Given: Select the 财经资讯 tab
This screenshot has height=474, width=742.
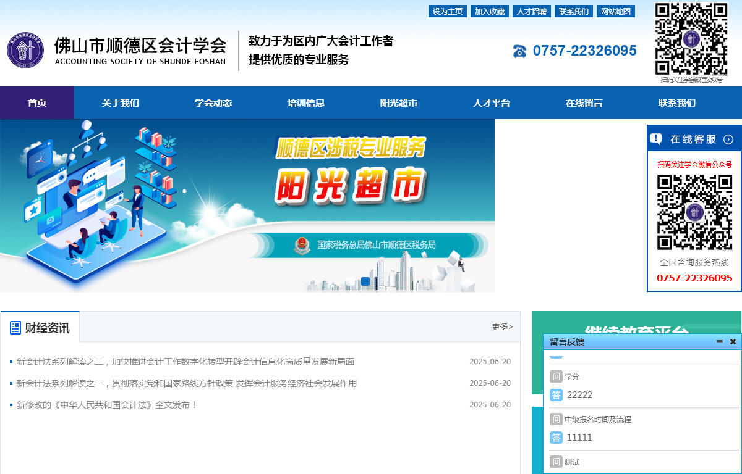Looking at the screenshot, I should coord(40,327).
